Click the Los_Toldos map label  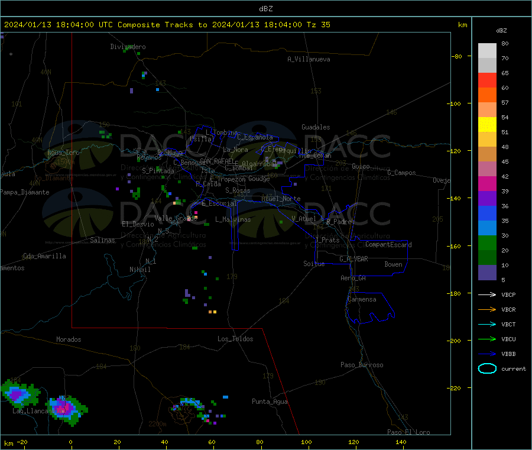pos(235,339)
